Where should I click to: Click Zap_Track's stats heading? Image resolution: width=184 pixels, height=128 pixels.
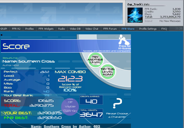(138, 4)
